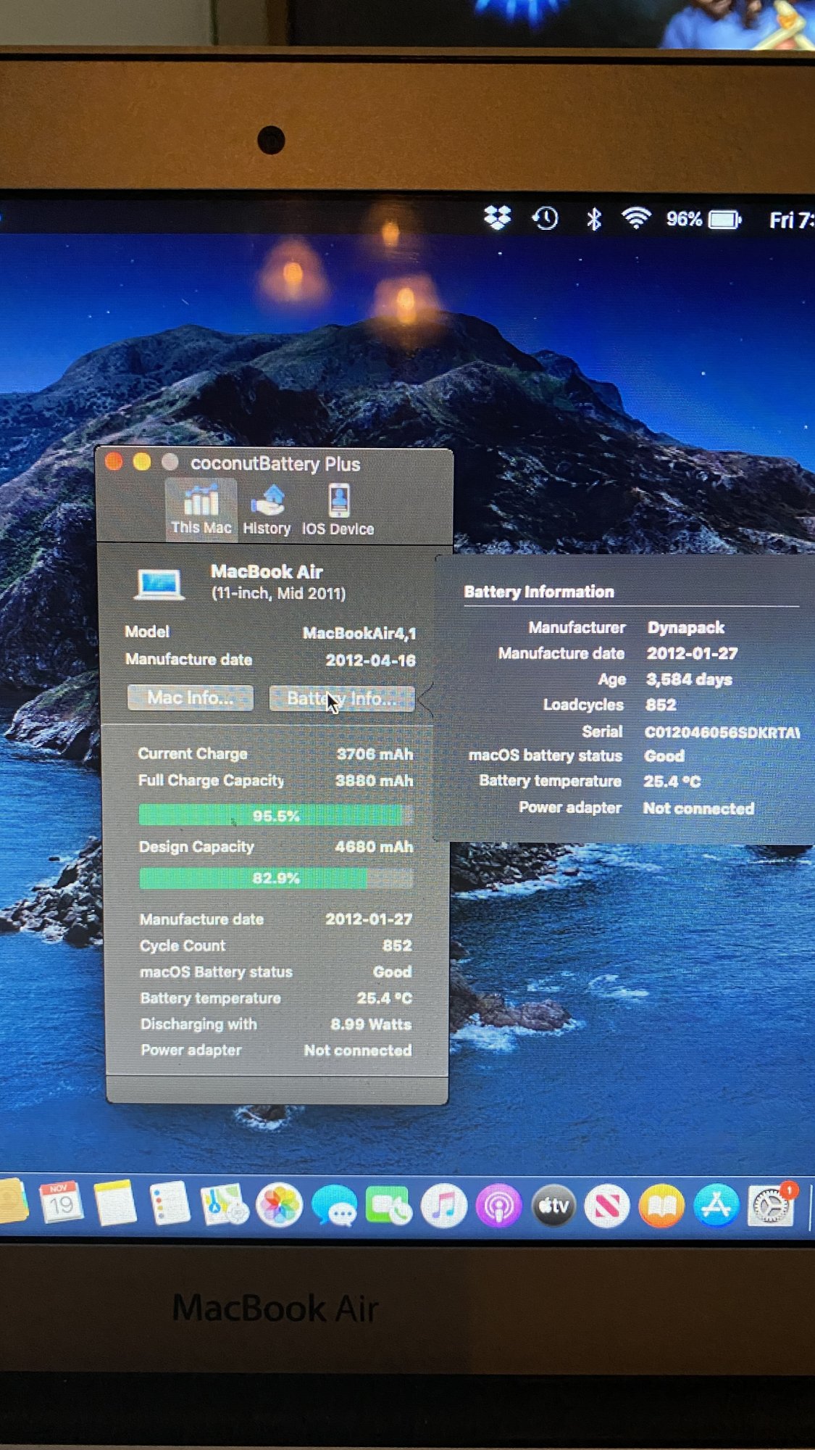Click the Serial label in popover
Image resolution: width=815 pixels, height=1450 pixels.
[602, 732]
